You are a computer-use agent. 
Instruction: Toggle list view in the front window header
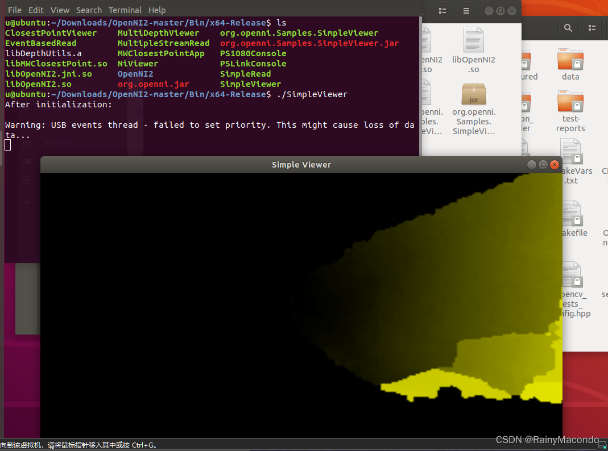[x=442, y=11]
